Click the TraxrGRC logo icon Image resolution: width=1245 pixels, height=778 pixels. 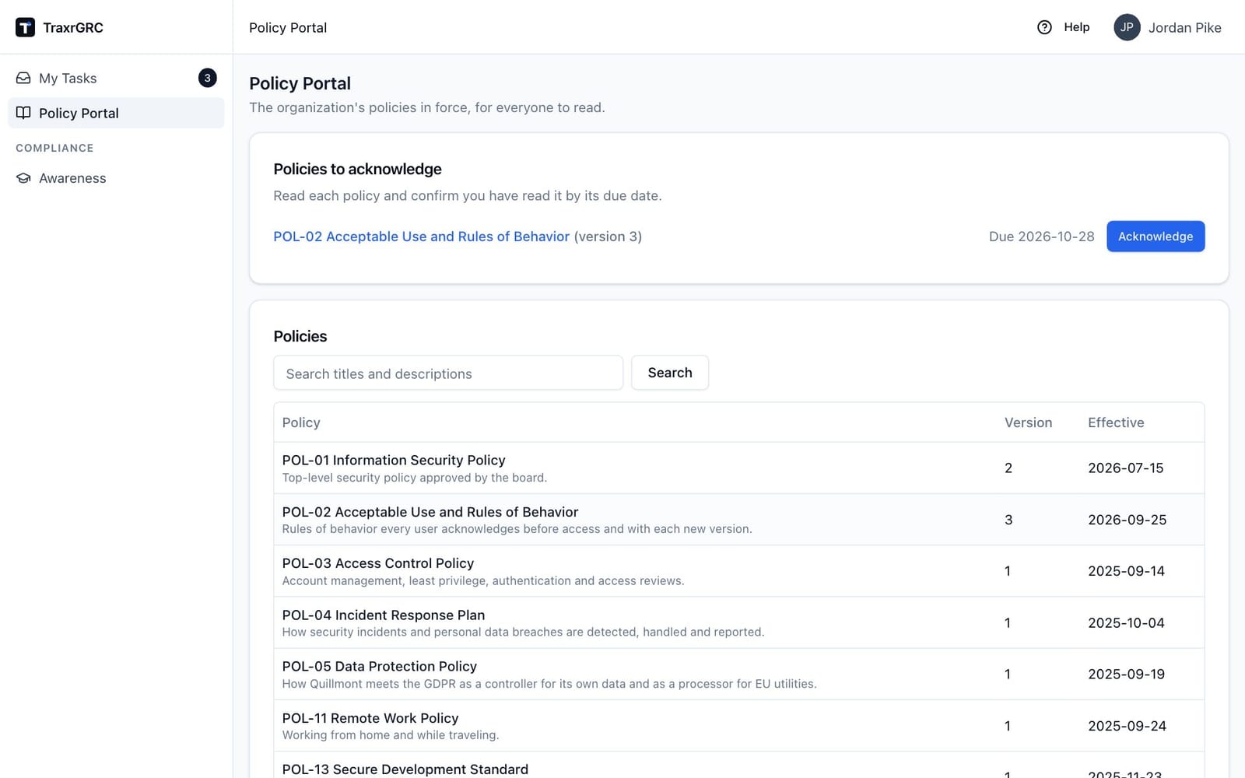coord(25,27)
